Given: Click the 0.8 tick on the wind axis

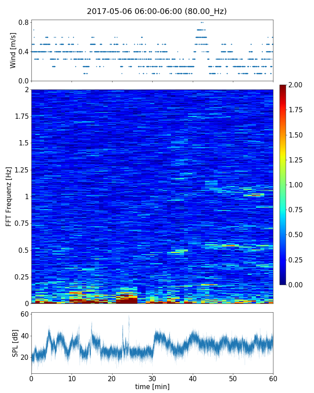Looking at the screenshot, I should coord(24,22).
